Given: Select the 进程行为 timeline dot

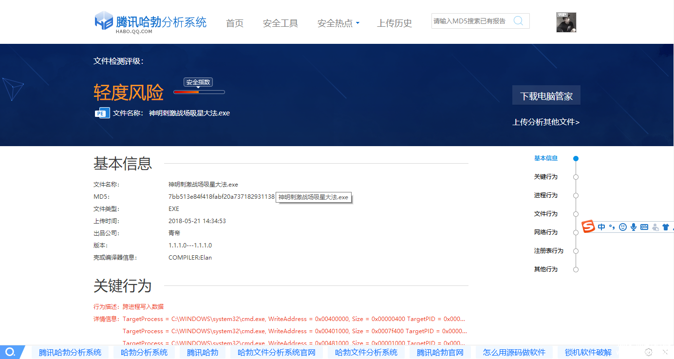Looking at the screenshot, I should (x=576, y=195).
